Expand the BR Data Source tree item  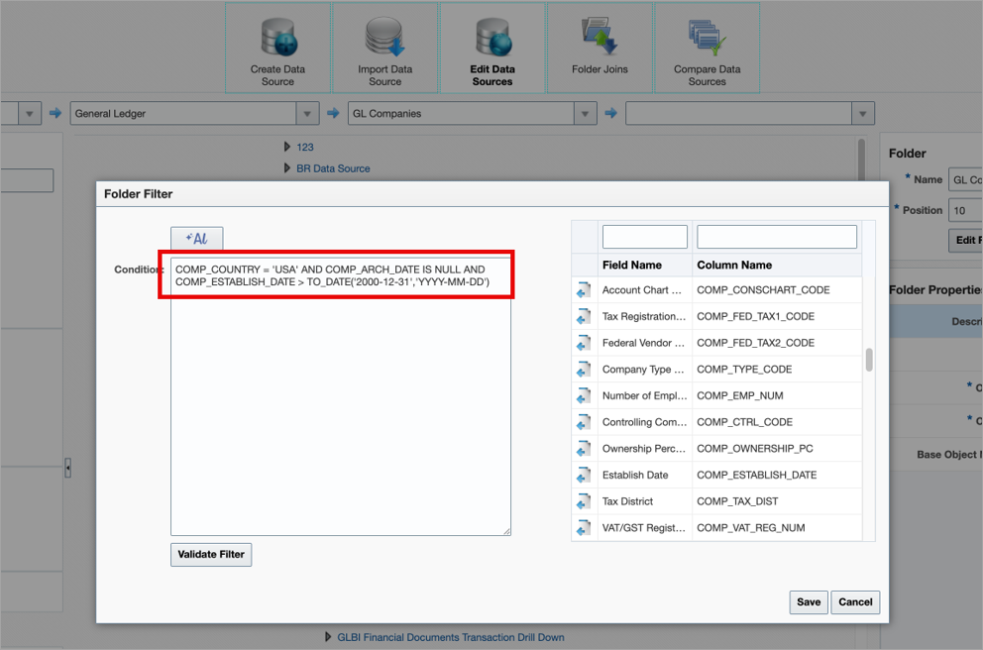(x=286, y=167)
